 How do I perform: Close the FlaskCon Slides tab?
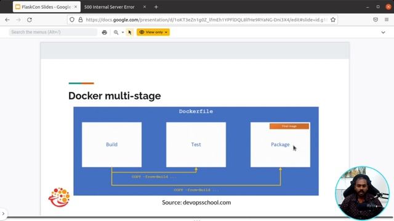pos(76,7)
